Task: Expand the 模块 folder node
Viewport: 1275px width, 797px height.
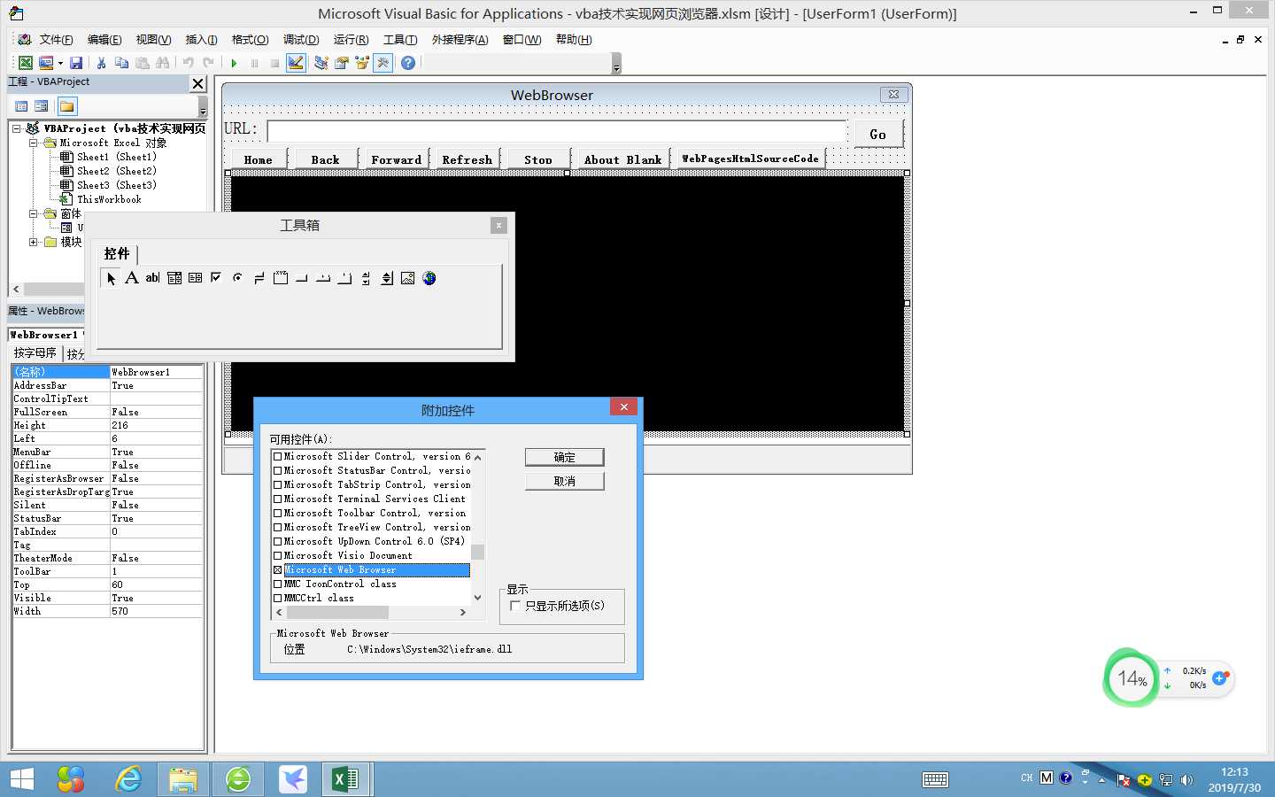Action: tap(34, 242)
